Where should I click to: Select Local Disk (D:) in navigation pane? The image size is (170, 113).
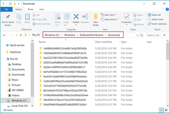coord(18,106)
